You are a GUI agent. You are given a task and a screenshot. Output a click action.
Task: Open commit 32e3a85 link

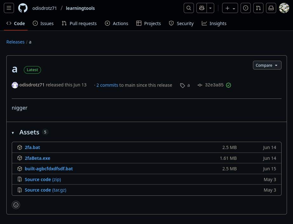[214, 85]
